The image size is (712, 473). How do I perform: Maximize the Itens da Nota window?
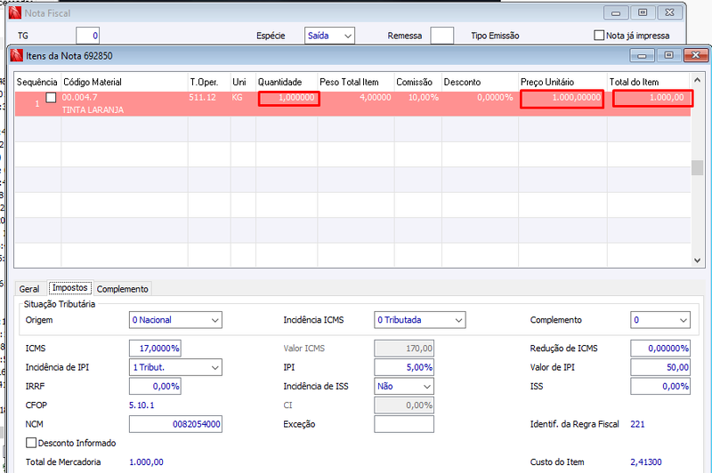tap(668, 55)
